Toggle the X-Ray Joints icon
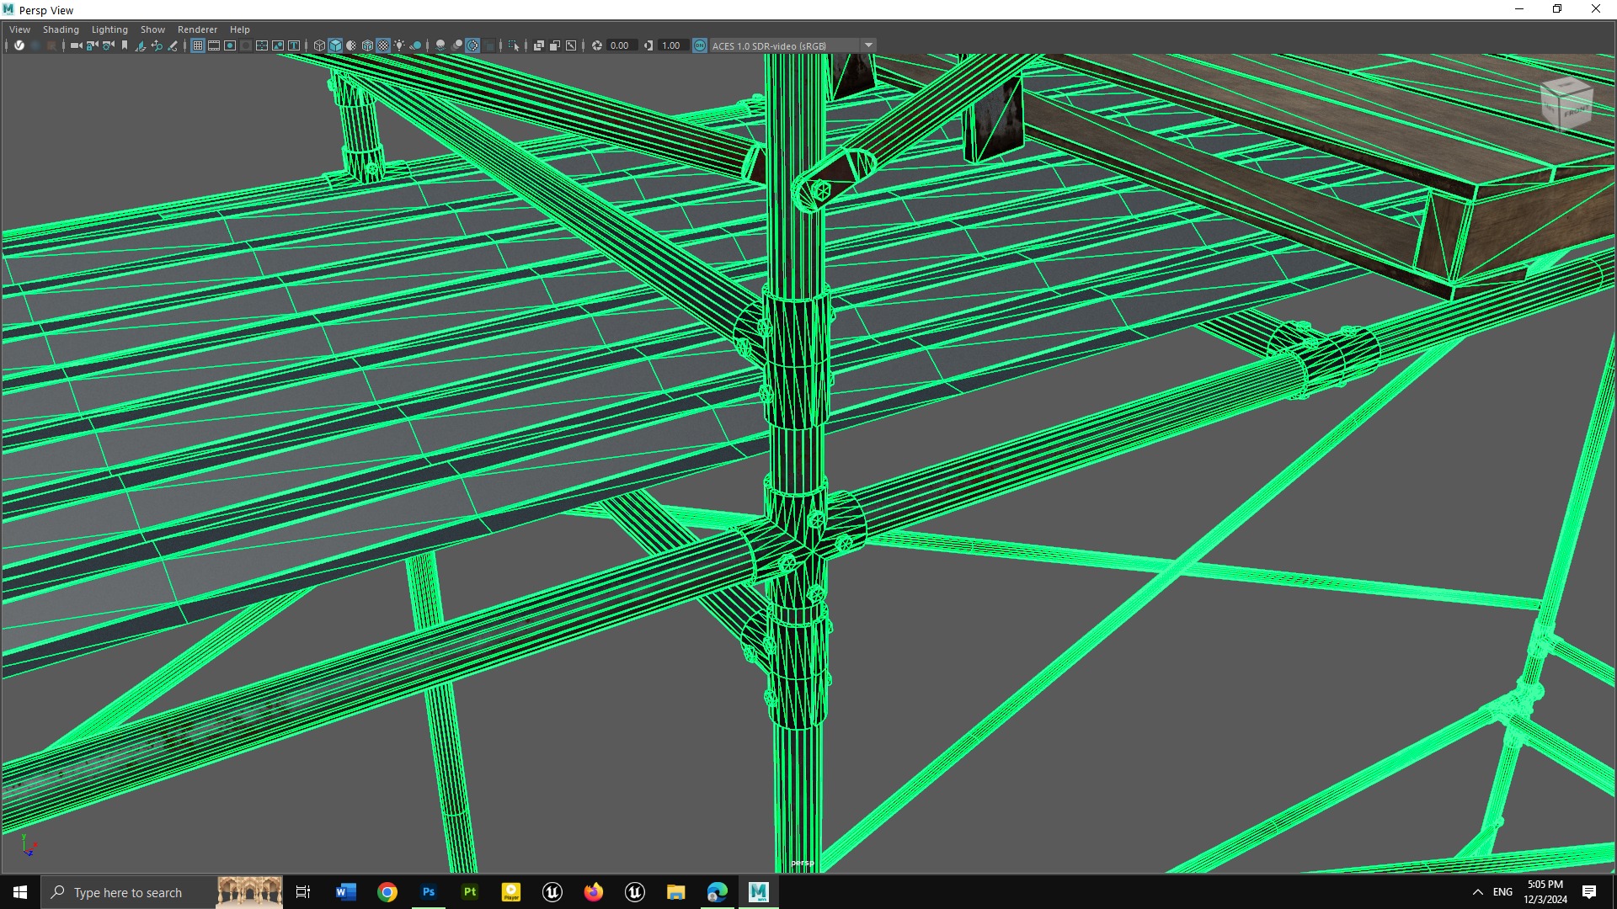Screen dimensions: 1617x909 tap(571, 45)
